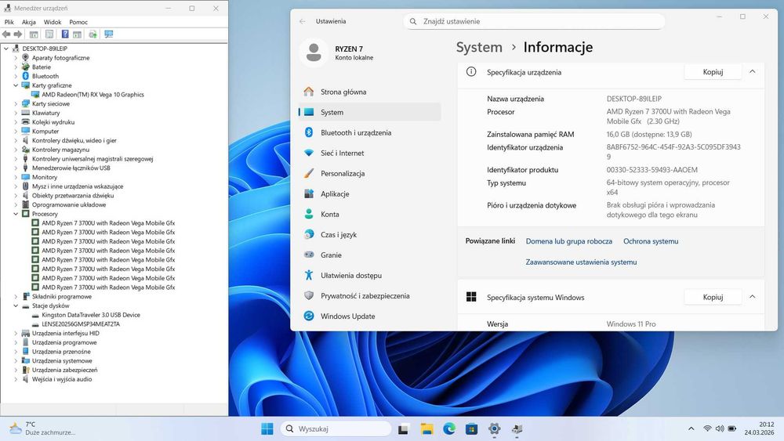The height and width of the screenshot is (441, 784).
Task: Open Ułatwienia dostępu settings
Action: (369, 275)
